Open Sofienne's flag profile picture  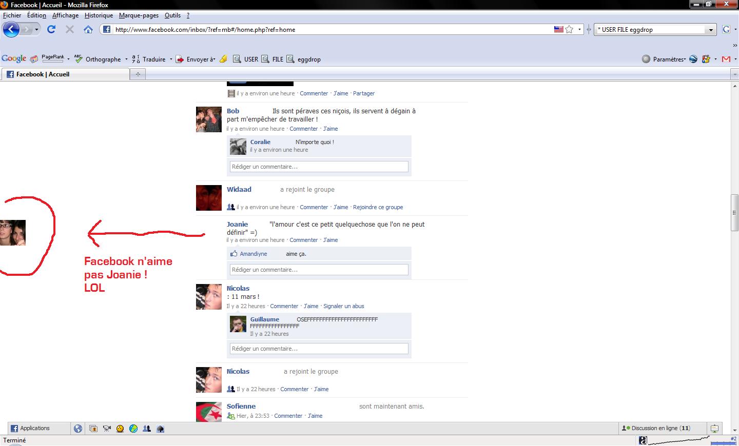[x=209, y=412]
